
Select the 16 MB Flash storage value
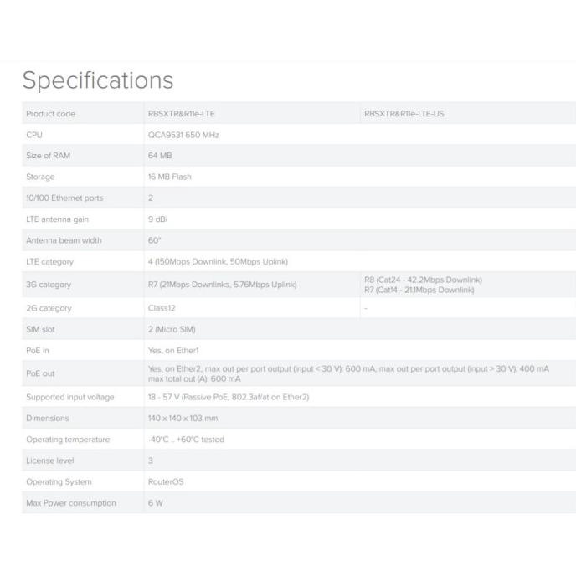(x=170, y=177)
